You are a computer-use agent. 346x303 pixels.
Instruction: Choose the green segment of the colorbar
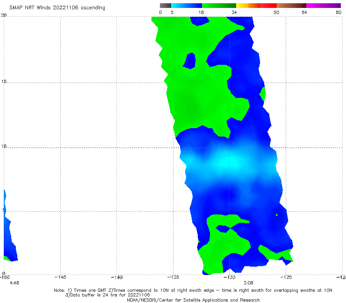[x=219, y=6]
